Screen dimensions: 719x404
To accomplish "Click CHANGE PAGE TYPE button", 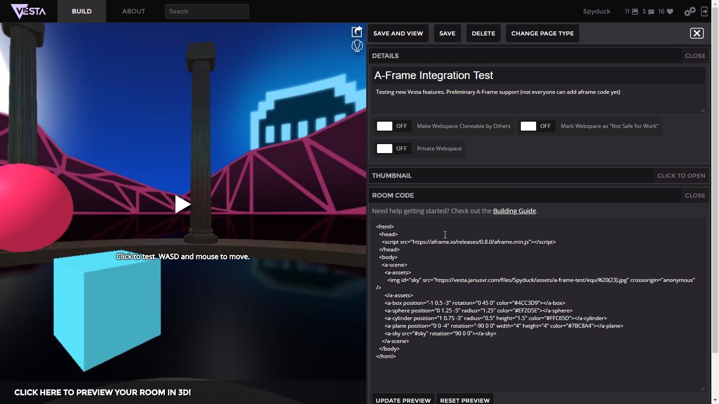I will [x=542, y=33].
